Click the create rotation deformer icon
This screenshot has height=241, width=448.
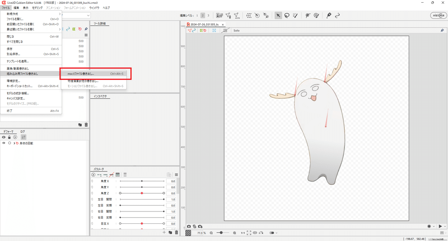click(x=257, y=15)
